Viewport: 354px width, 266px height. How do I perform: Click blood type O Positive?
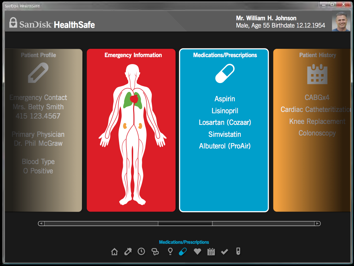click(x=38, y=171)
